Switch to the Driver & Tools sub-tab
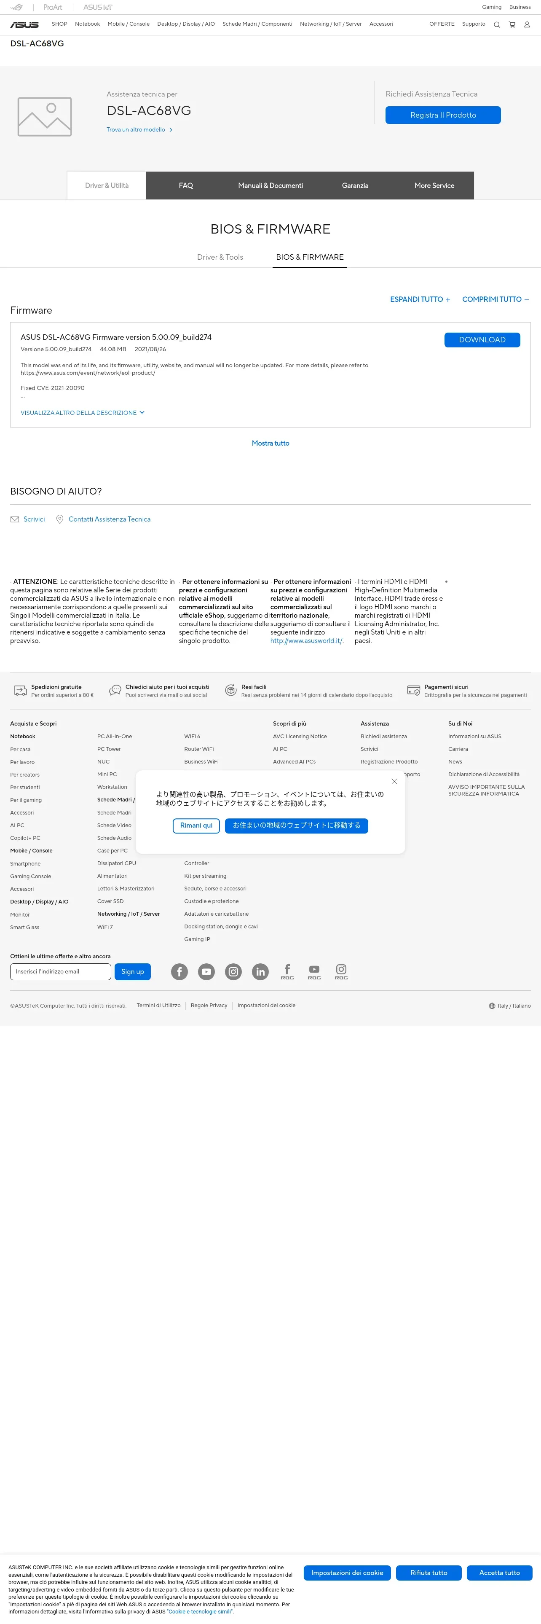Image resolution: width=541 pixels, height=1624 pixels. pyautogui.click(x=220, y=257)
